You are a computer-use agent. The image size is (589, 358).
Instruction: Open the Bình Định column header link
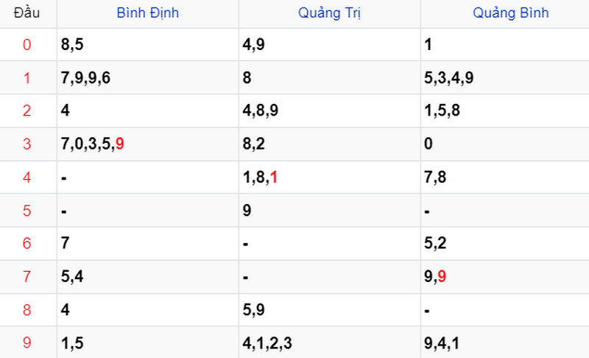click(x=148, y=13)
